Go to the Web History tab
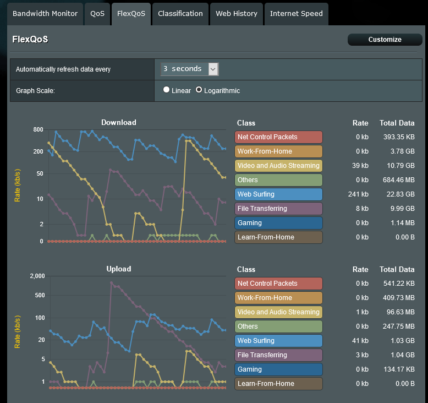Viewport: 428px width, 403px height. tap(236, 14)
